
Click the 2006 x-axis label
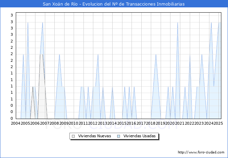click(35, 123)
